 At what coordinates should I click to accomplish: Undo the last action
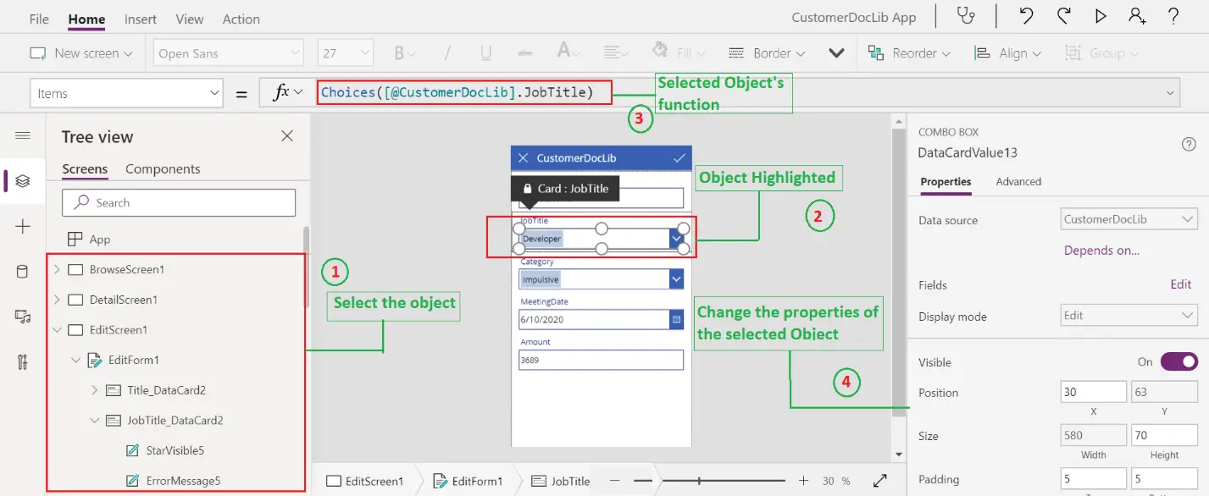(x=1026, y=16)
